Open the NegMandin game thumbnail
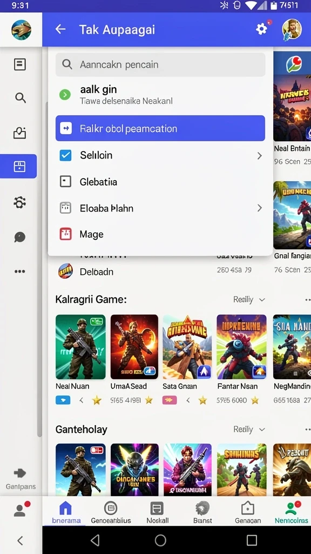This screenshot has width=311, height=554. click(292, 347)
